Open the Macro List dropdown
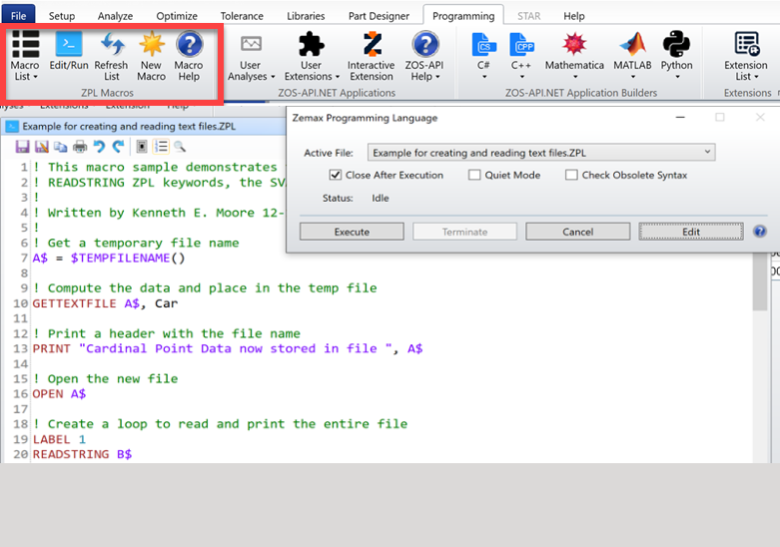 (x=25, y=56)
